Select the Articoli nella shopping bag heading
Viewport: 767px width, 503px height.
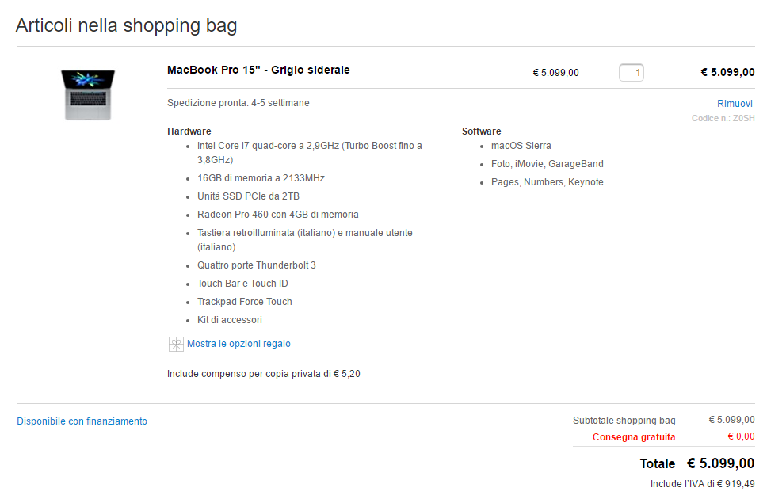126,25
